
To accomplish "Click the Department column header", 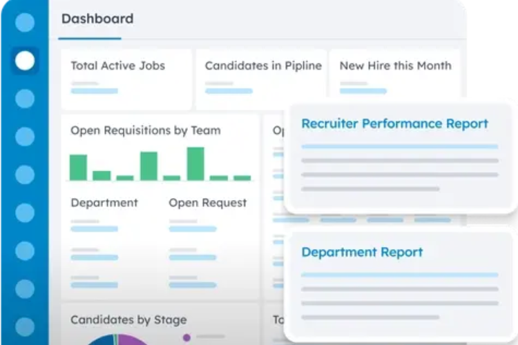I will point(104,203).
